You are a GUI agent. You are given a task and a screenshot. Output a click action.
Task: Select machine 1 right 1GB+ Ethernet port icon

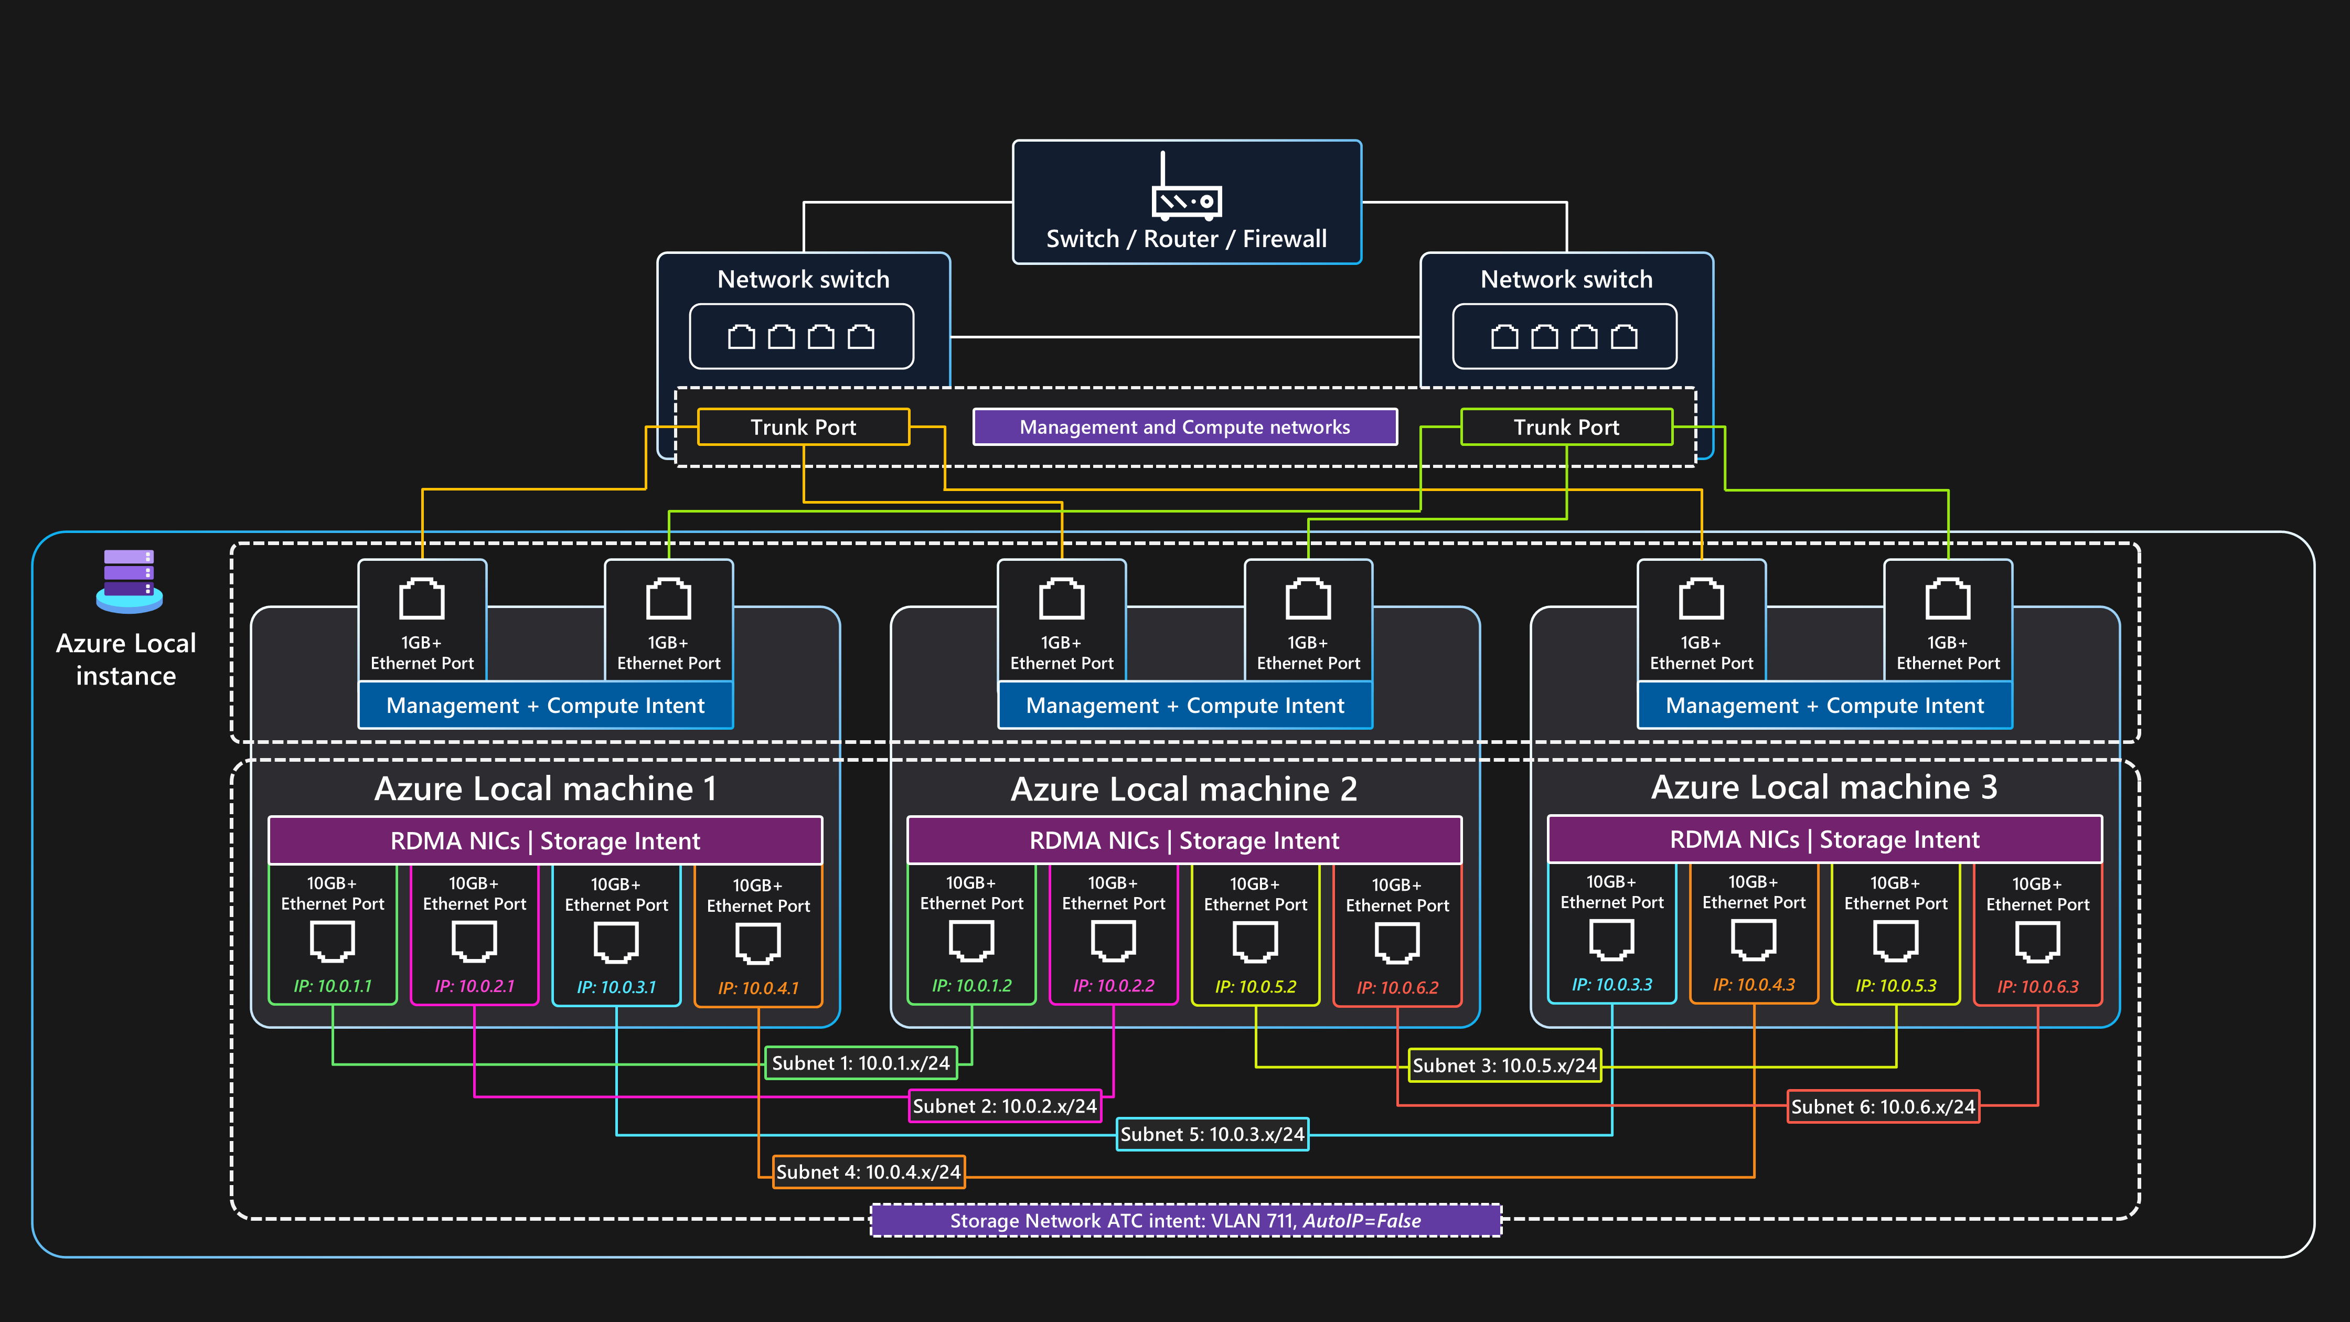coord(669,600)
